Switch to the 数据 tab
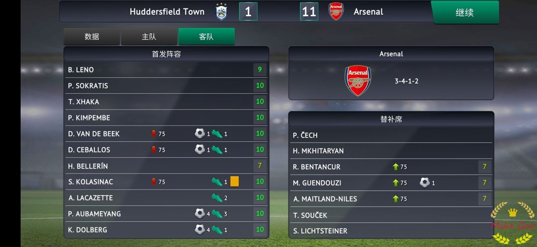537x247 pixels. point(92,37)
